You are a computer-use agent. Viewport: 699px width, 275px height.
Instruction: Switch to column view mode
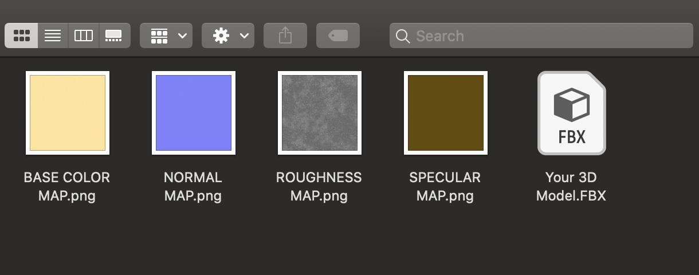[x=84, y=36]
